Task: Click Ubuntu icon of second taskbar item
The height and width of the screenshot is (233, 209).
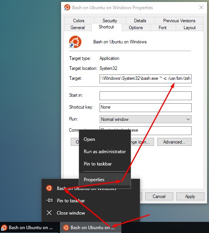Action: [66, 228]
